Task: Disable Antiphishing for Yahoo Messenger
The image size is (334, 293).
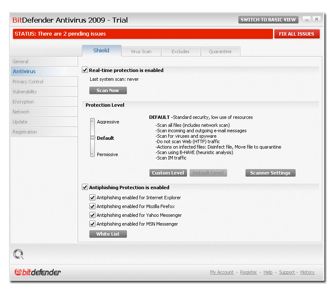Action: point(92,215)
